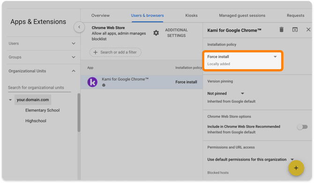Image resolution: width=314 pixels, height=183 pixels.
Task: Expand the Groups section
Action: click(42, 57)
